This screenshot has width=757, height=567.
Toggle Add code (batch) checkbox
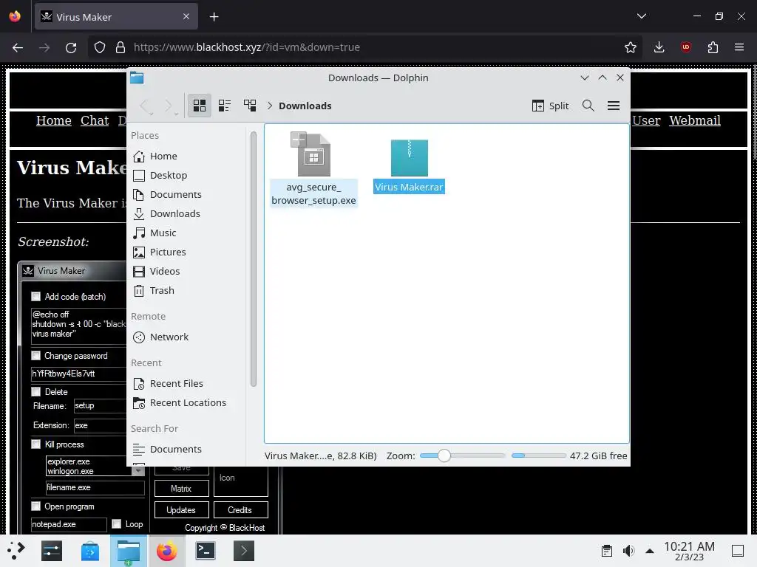tap(35, 297)
